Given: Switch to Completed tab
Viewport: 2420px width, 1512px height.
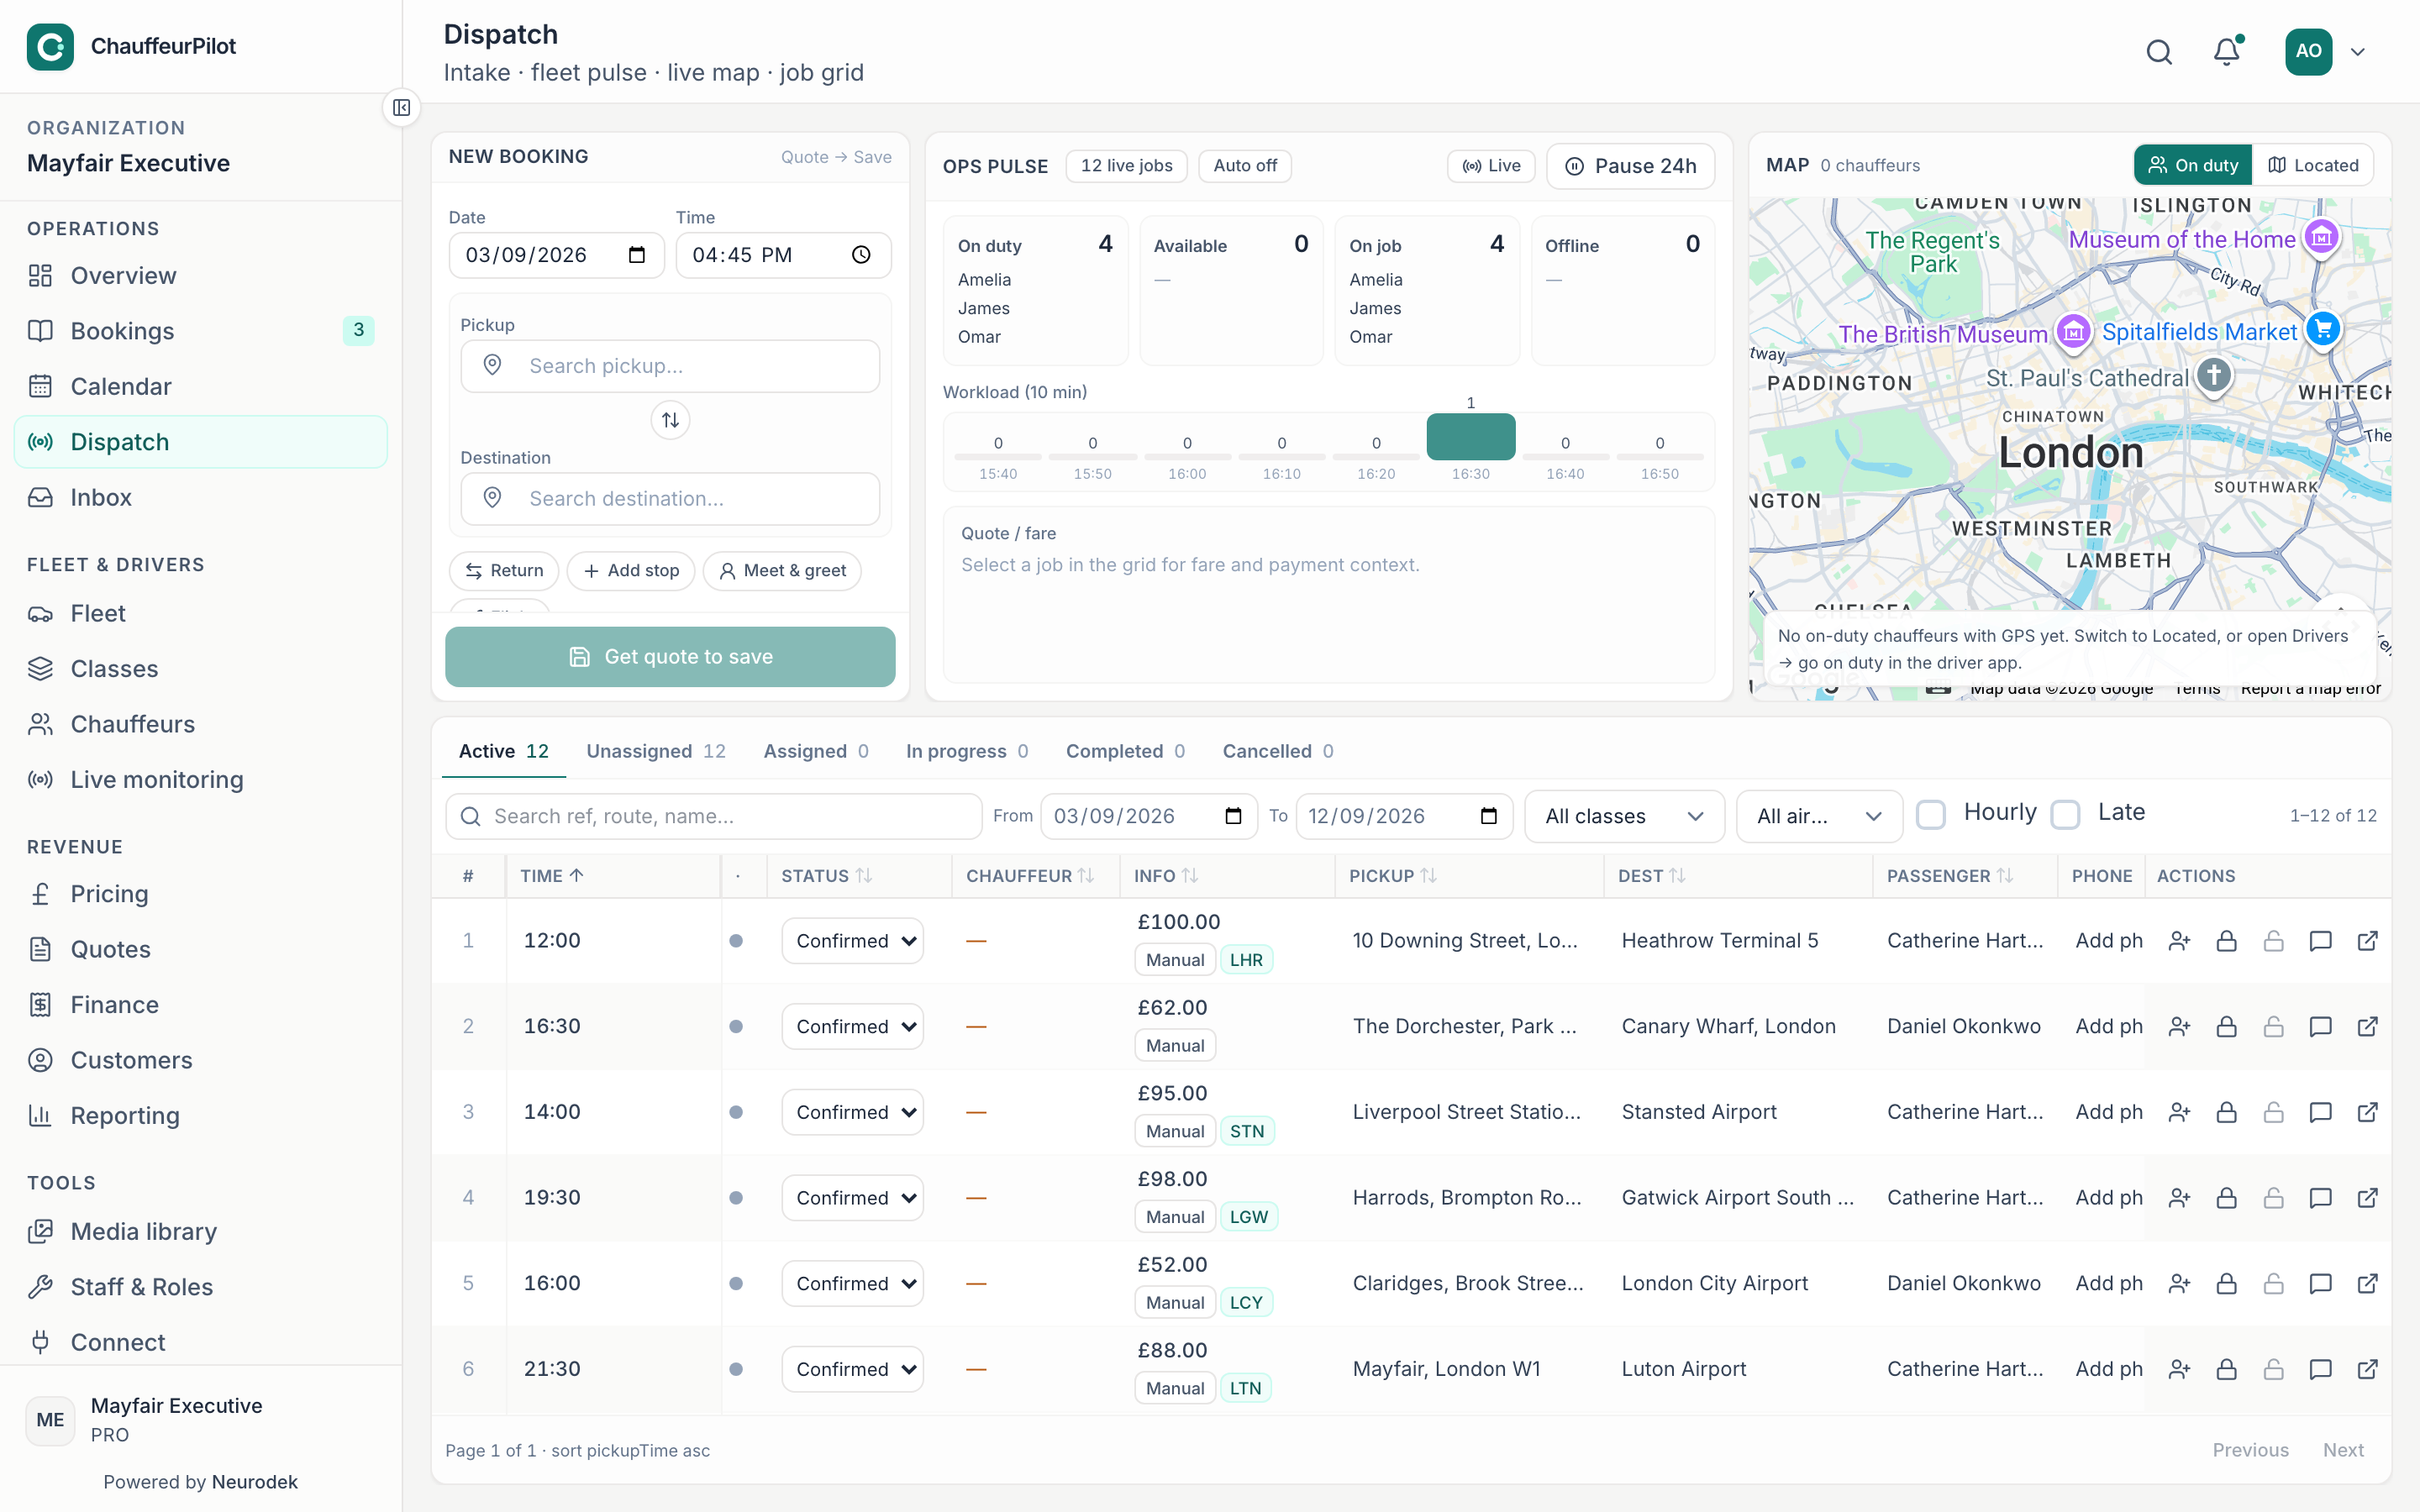Looking at the screenshot, I should [1125, 751].
